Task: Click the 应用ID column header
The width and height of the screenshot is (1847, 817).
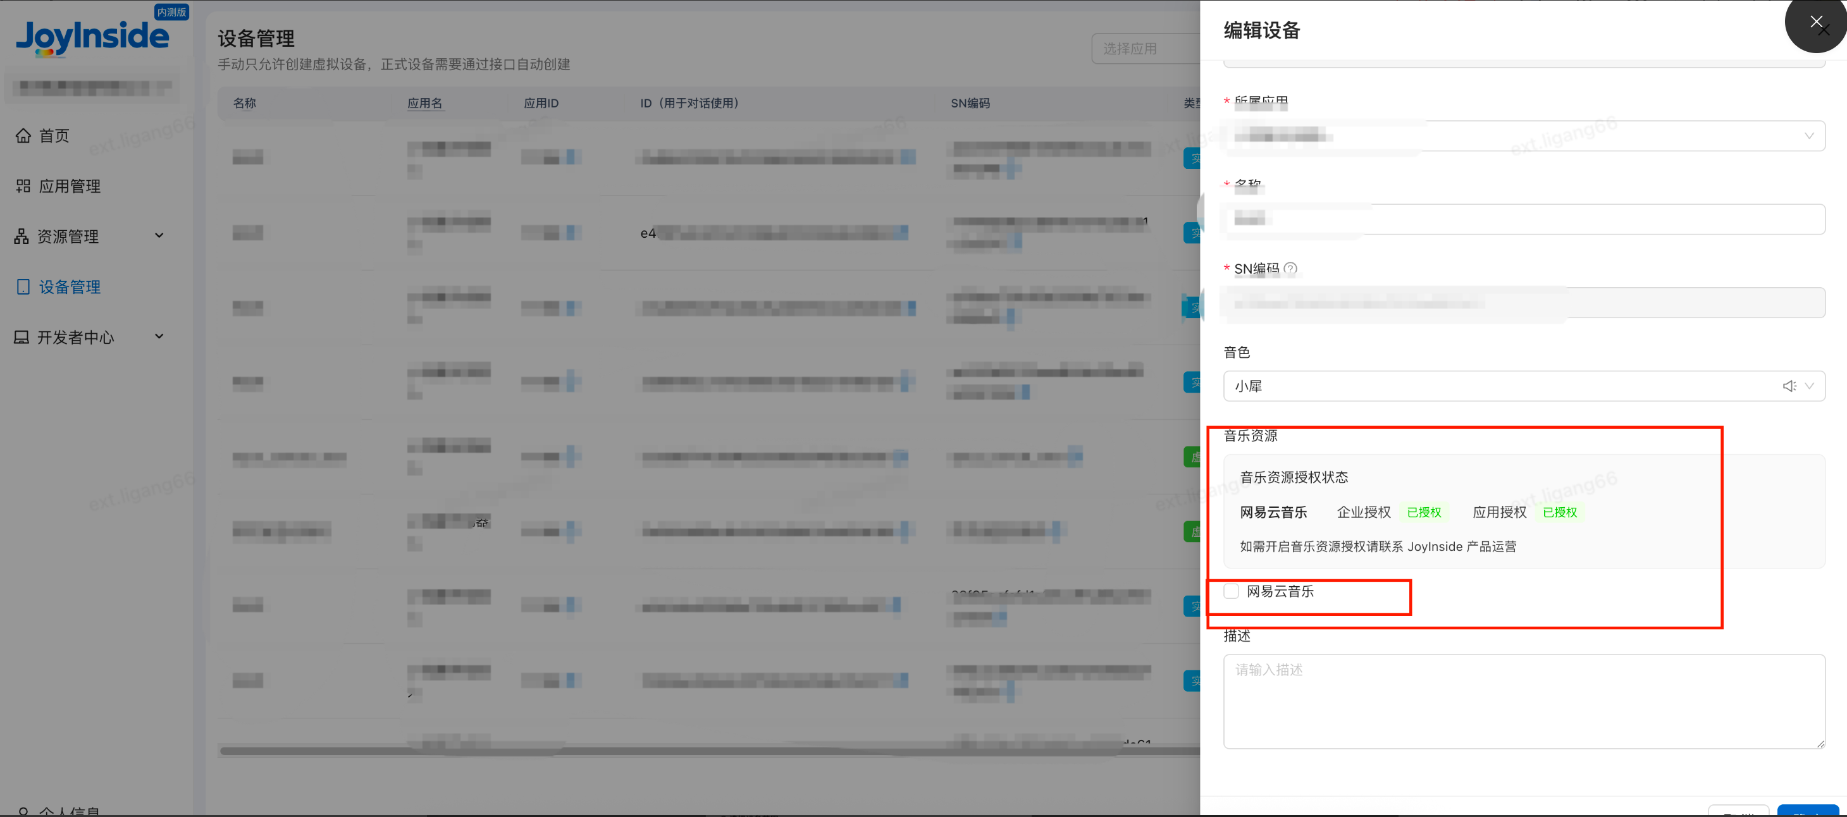Action: (541, 103)
